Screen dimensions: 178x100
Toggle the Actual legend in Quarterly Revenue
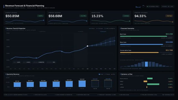101,74
